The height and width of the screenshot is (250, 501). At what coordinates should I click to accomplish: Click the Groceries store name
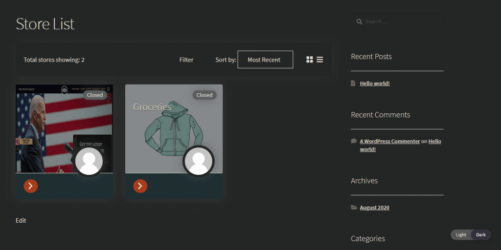[152, 107]
